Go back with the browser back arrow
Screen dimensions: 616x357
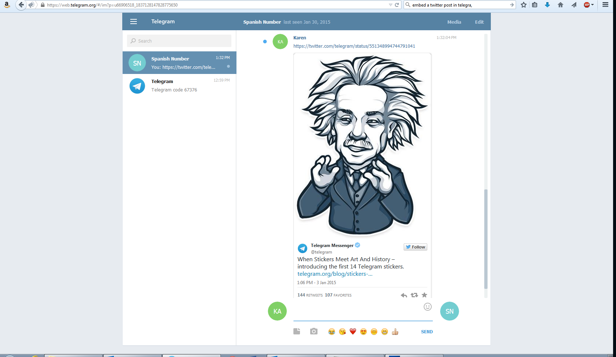[x=21, y=5]
